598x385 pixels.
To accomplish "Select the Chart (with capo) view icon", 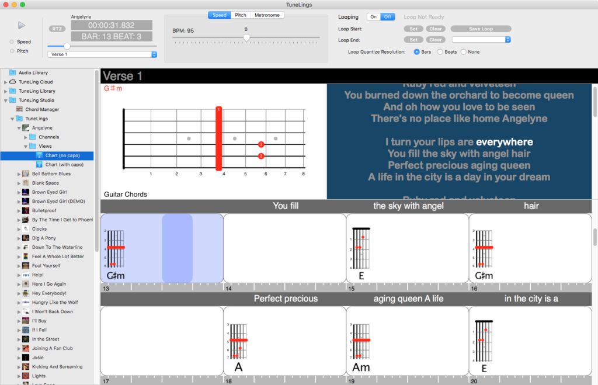I will [x=39, y=165].
